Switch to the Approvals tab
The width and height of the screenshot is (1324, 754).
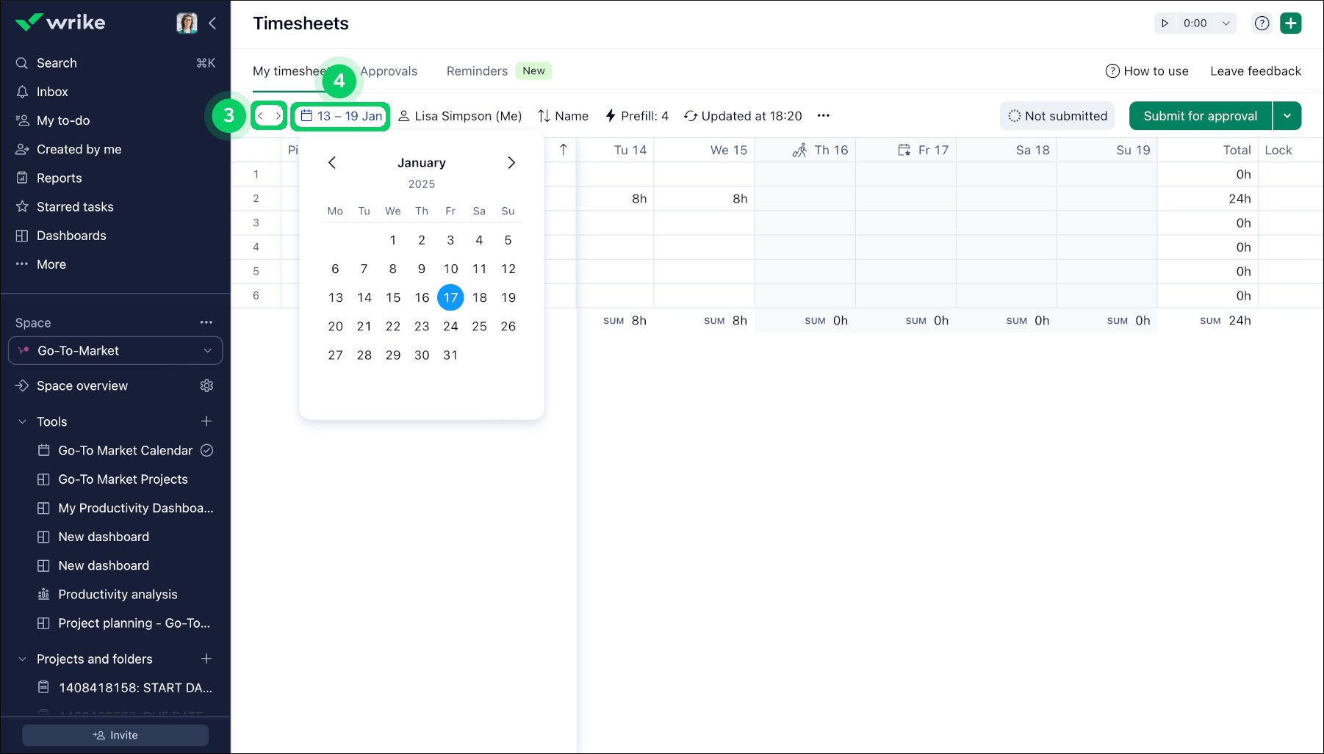389,71
